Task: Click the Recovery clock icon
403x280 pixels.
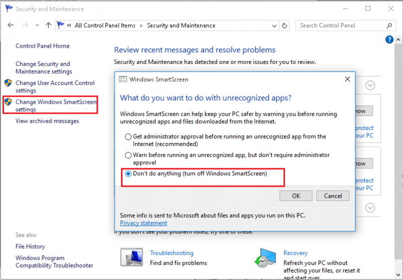Action: click(265, 258)
